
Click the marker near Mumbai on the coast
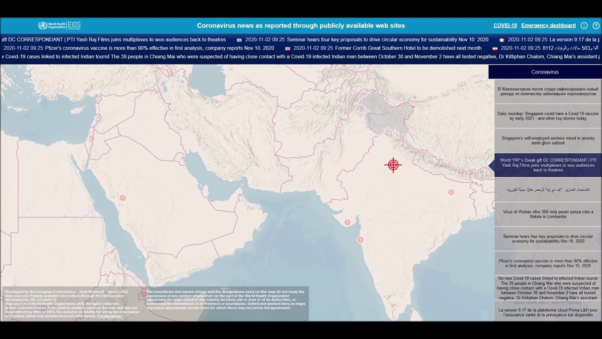coord(360,240)
